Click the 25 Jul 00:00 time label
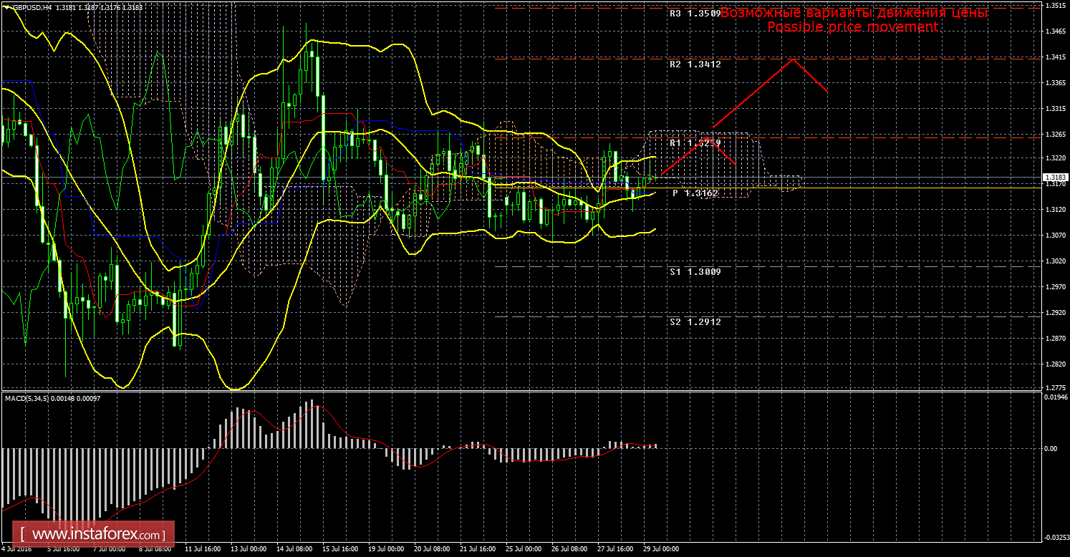1070x557 pixels. coord(524,550)
